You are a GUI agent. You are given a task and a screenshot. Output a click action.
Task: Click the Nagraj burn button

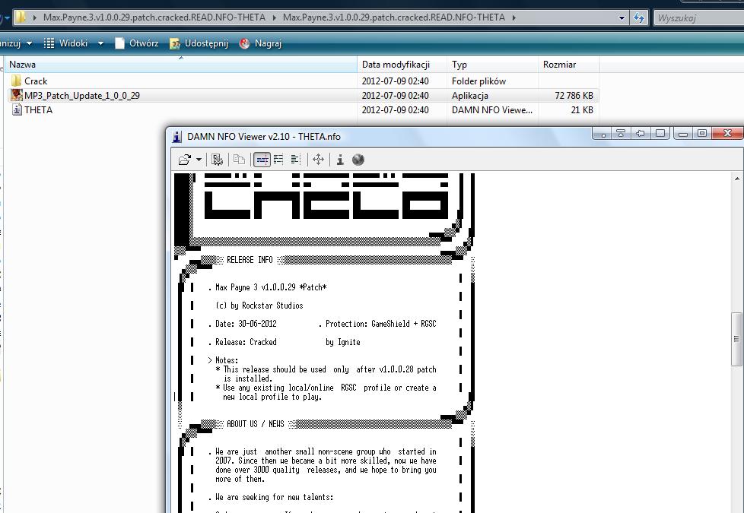pyautogui.click(x=260, y=43)
